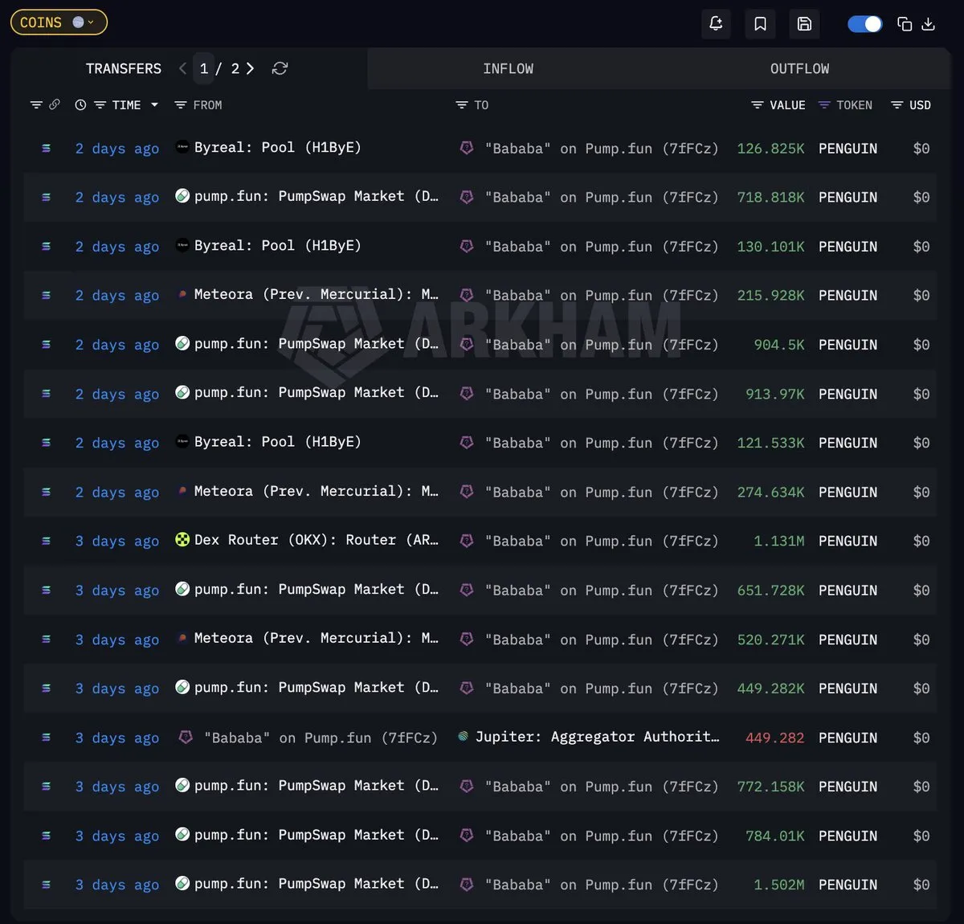
Task: Open the TOKEN column filter
Action: coord(824,105)
